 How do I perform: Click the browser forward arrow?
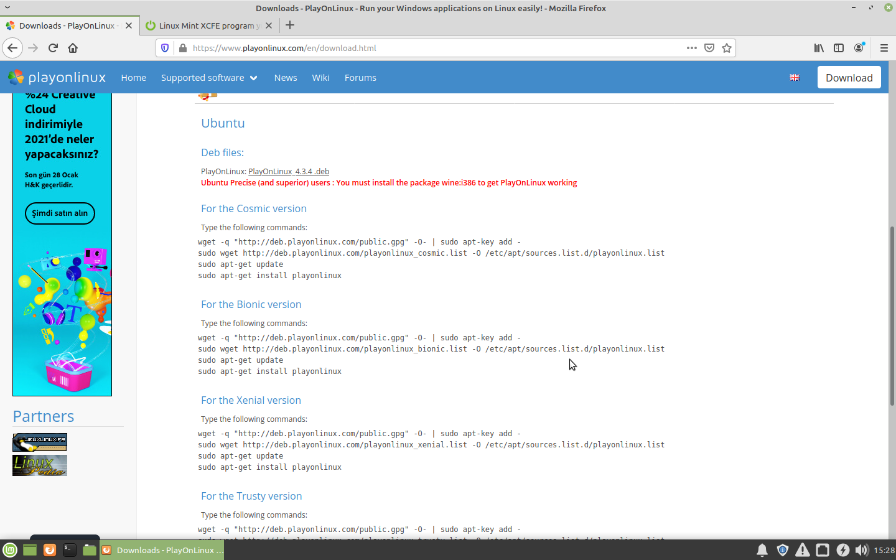[x=33, y=48]
